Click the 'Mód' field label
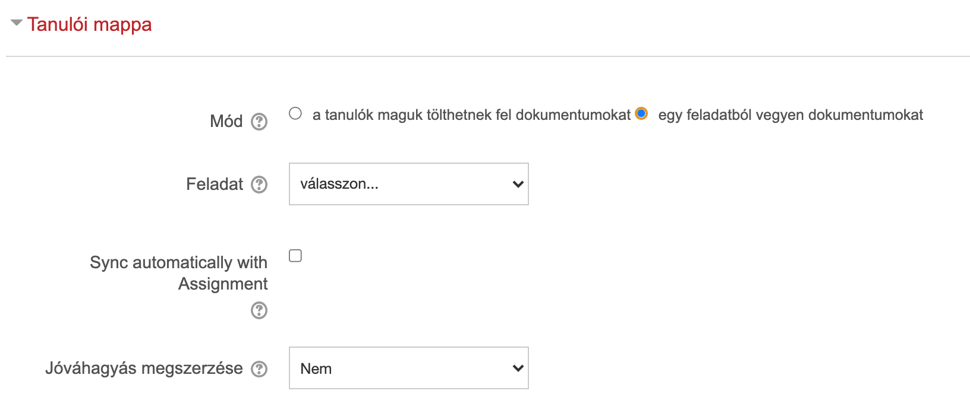 [x=226, y=121]
